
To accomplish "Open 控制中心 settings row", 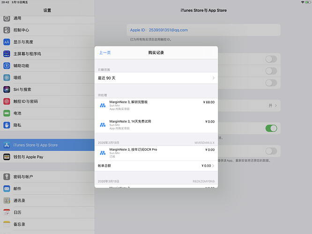I will pos(47,30).
